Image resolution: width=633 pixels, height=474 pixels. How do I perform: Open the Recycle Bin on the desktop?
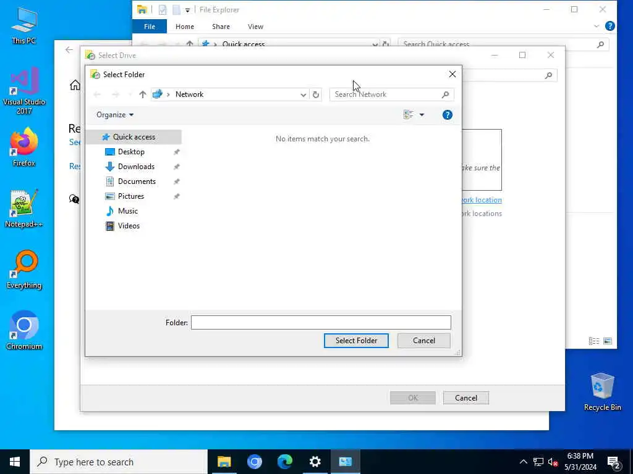602,392
